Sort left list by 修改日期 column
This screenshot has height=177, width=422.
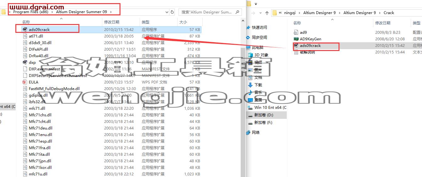tap(112, 22)
